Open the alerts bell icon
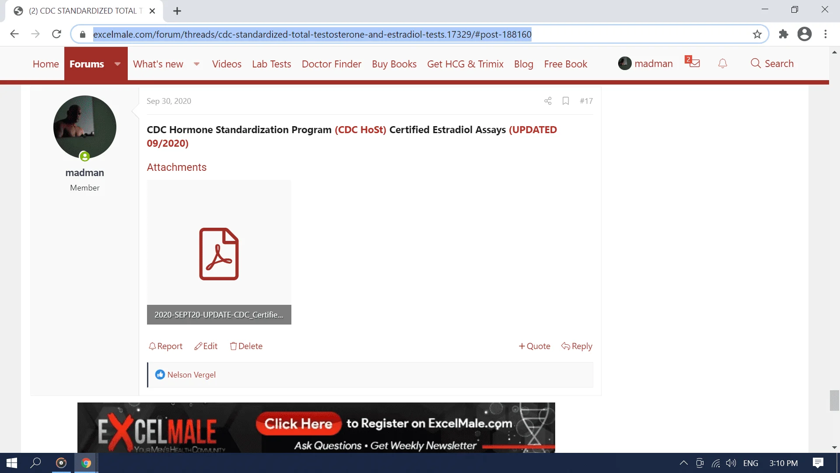840x473 pixels. 723,64
